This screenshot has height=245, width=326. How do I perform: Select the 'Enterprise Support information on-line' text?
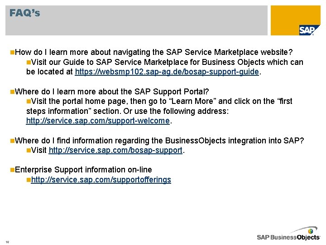pos(84,170)
